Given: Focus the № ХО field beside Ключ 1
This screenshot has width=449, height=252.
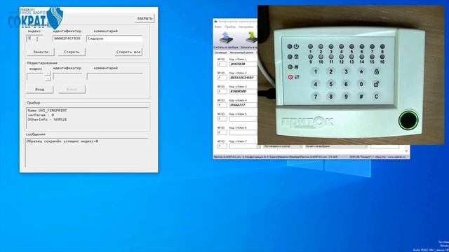Looking at the screenshot, I should [x=222, y=64].
